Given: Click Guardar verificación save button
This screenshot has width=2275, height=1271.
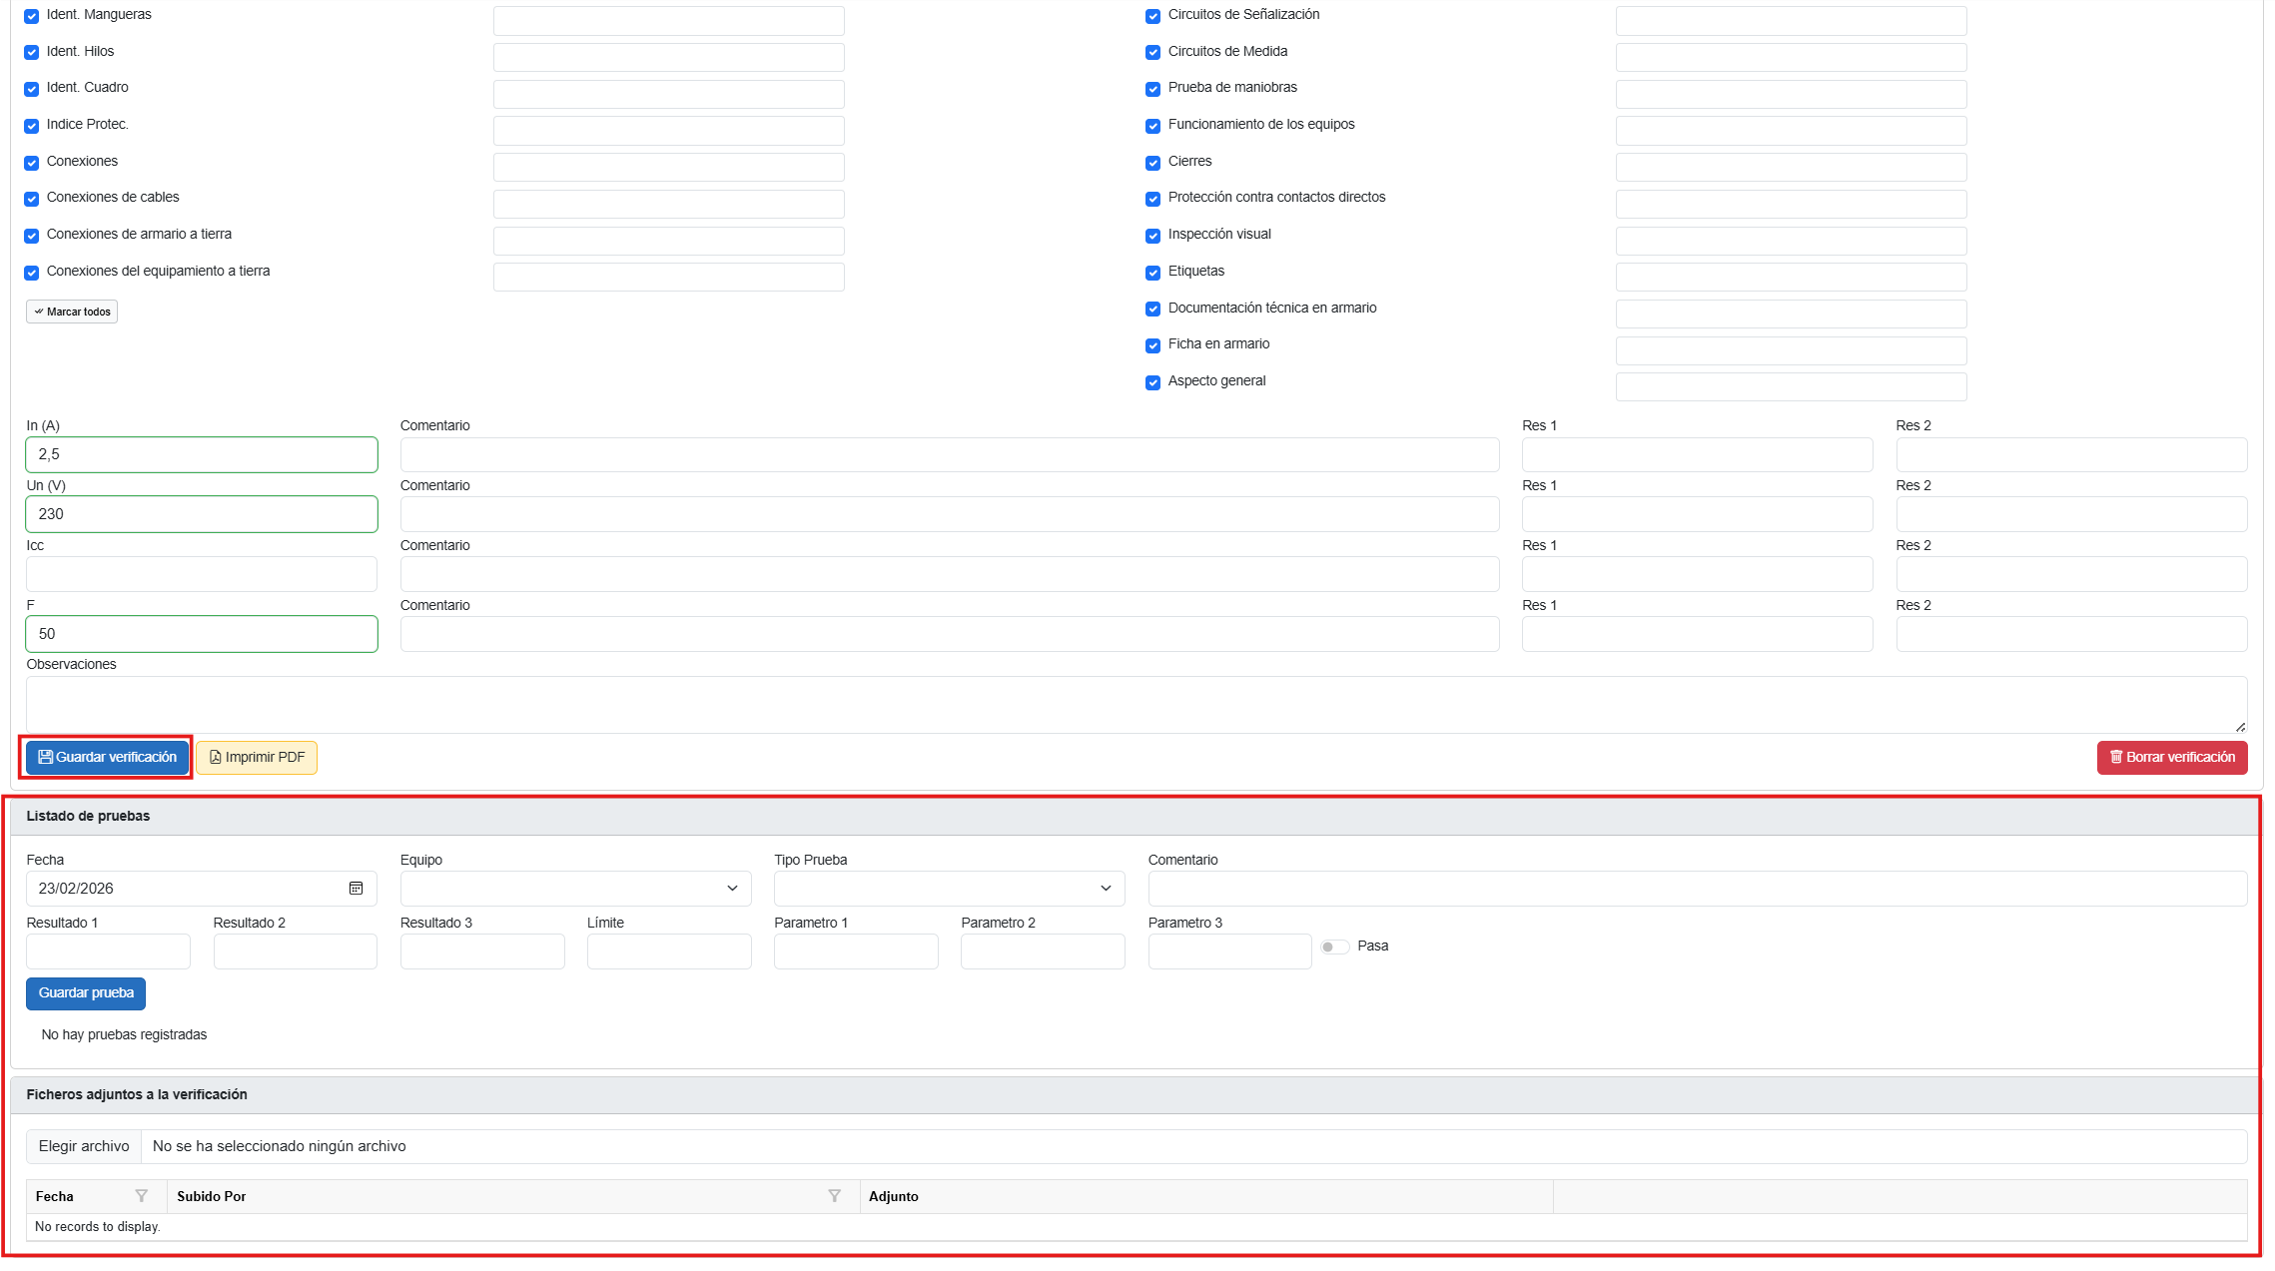Looking at the screenshot, I should point(107,757).
